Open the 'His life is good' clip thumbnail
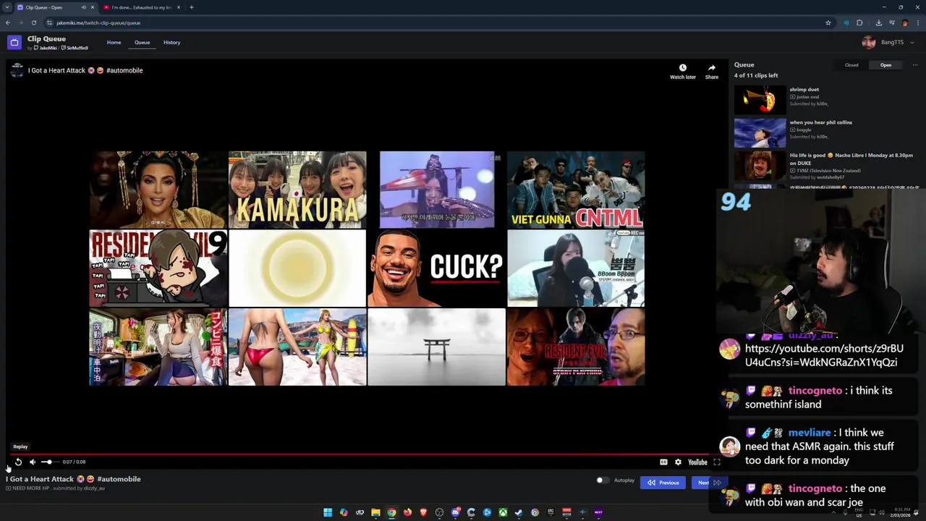926x521 pixels. [x=760, y=166]
